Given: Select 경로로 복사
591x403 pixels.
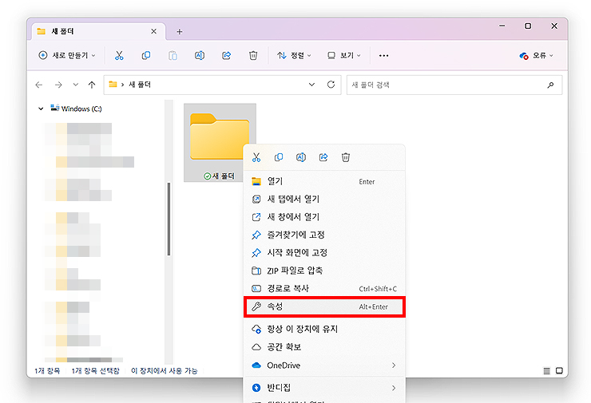Looking at the screenshot, I should [324, 289].
